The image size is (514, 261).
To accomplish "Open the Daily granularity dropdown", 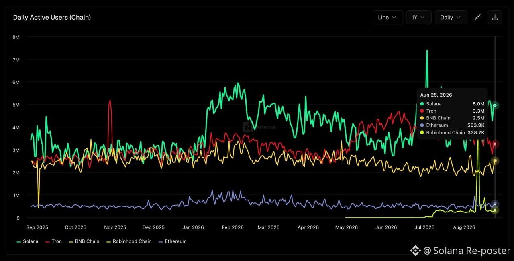I will tap(451, 17).
